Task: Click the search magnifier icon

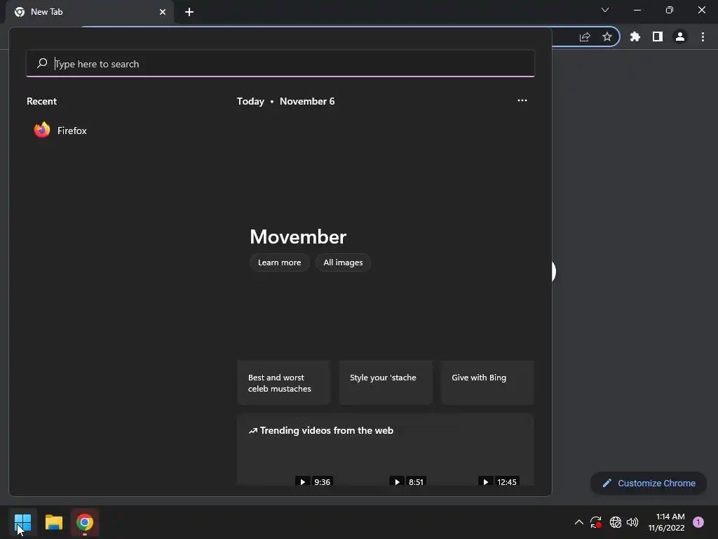Action: point(41,63)
